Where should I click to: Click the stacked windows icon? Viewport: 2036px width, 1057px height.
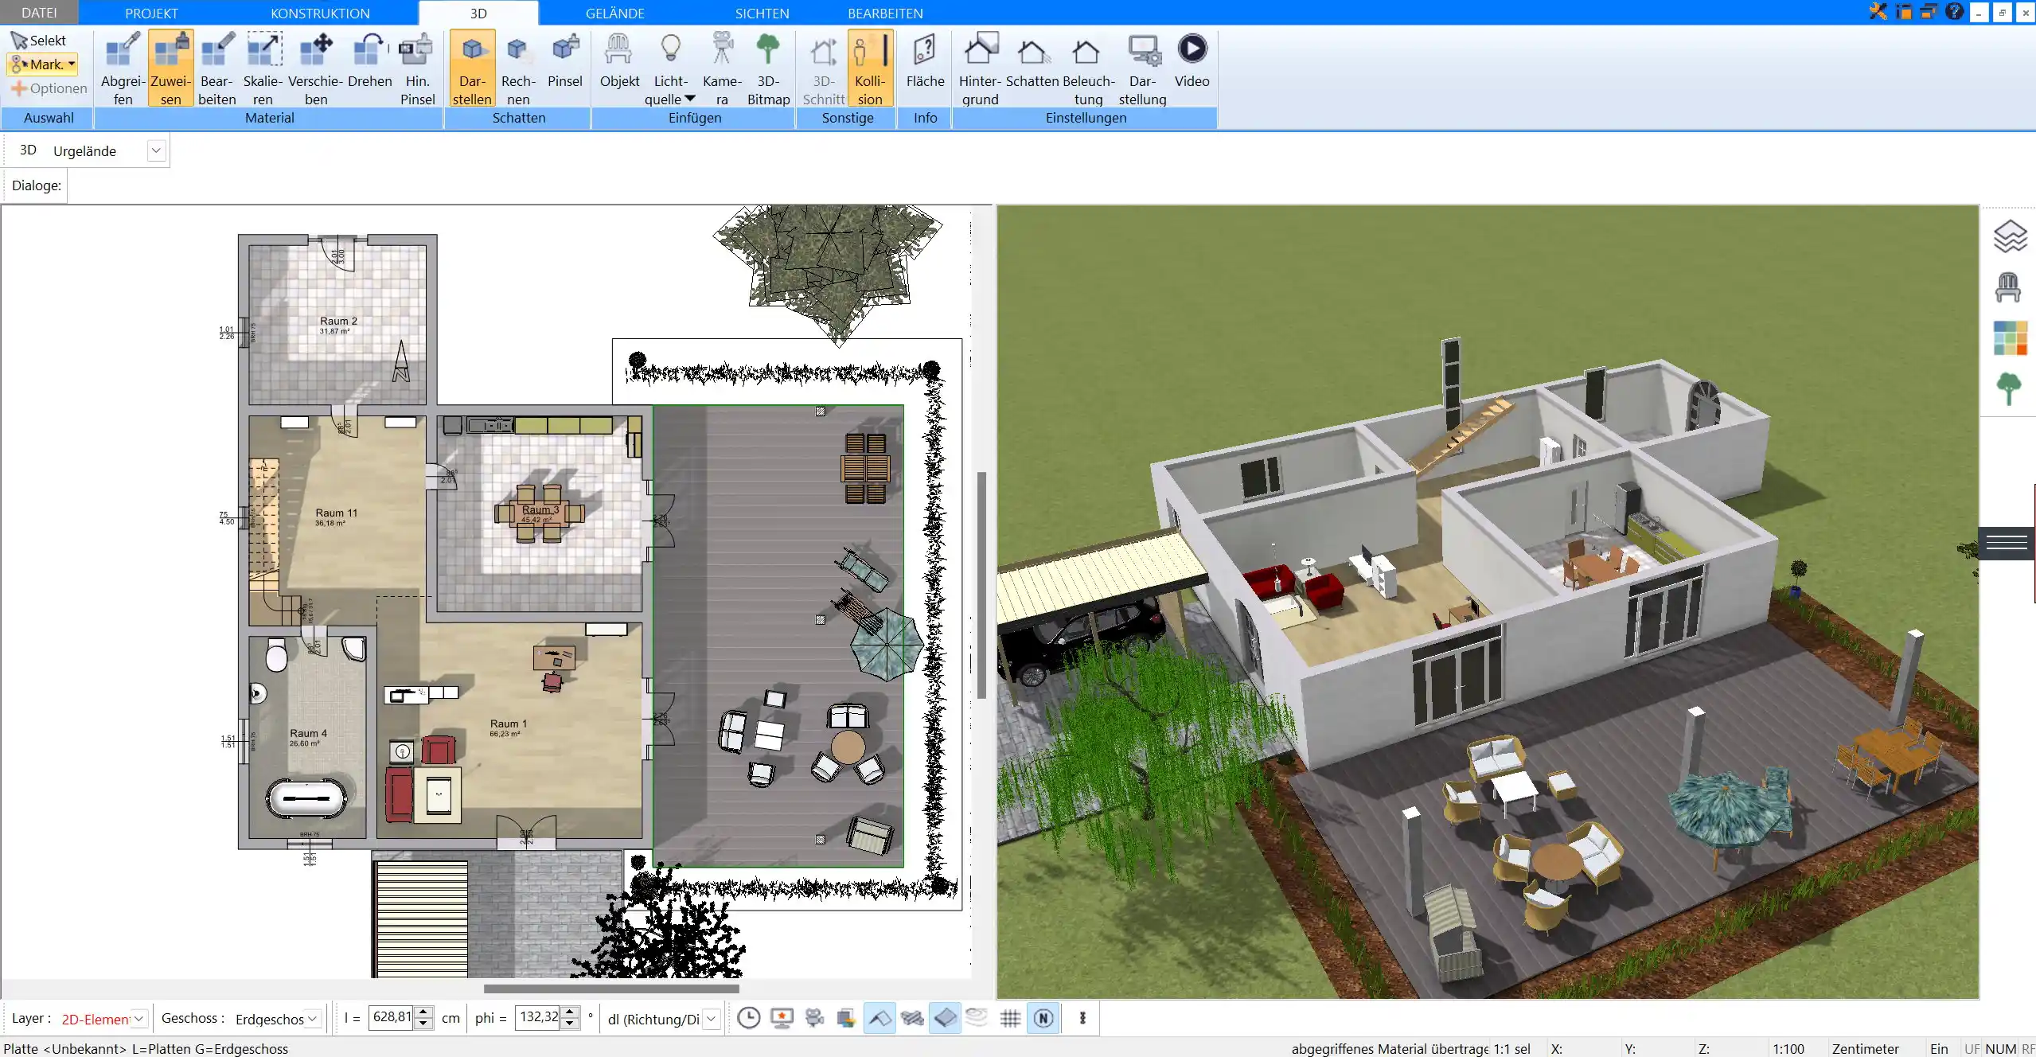846,1018
